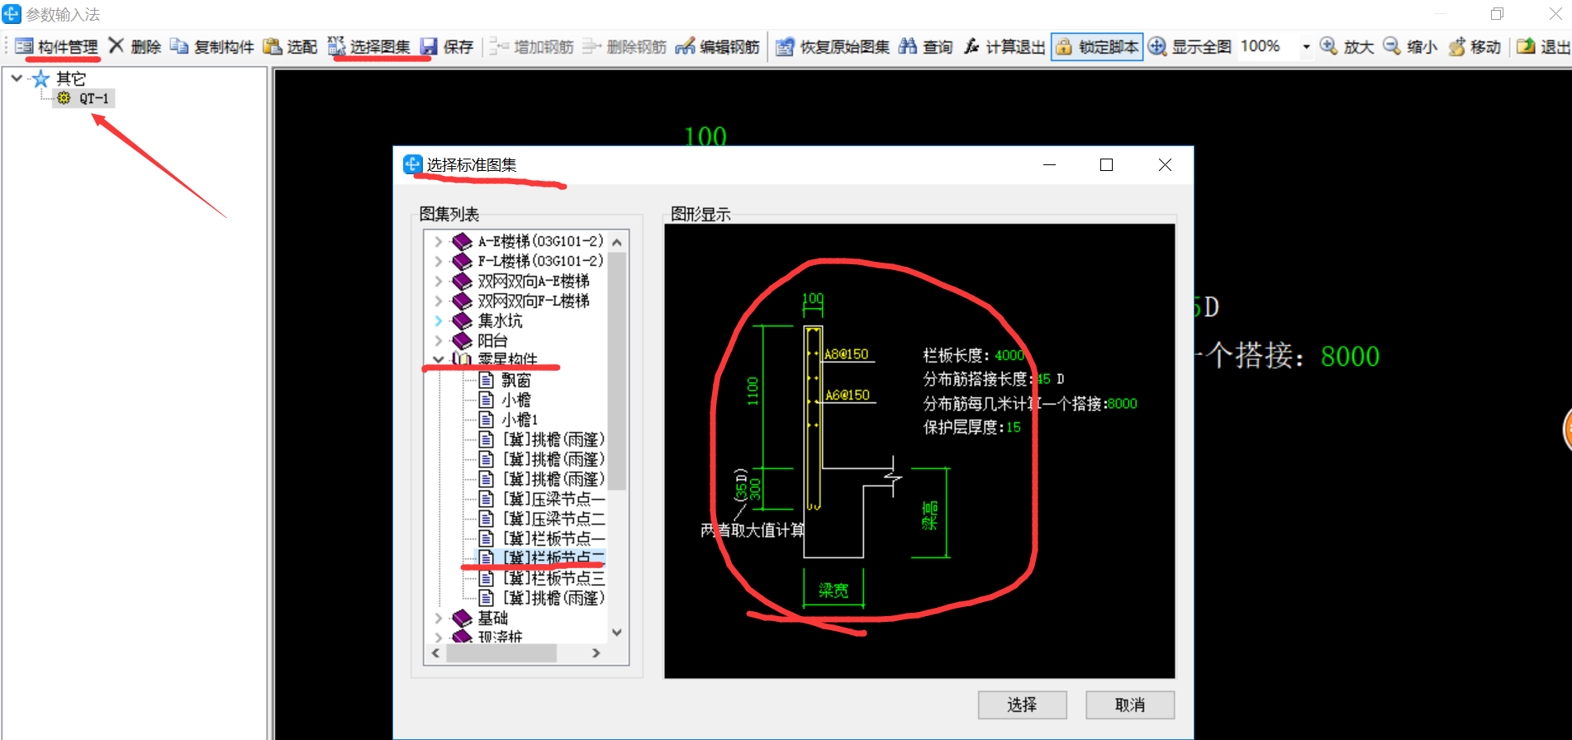Open the 查询 binoculars search tool

point(925,46)
